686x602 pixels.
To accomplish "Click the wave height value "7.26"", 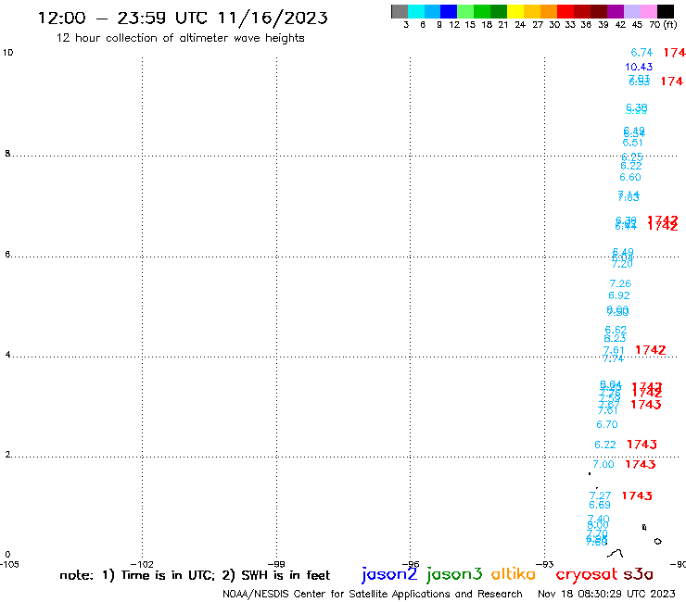I will point(620,283).
